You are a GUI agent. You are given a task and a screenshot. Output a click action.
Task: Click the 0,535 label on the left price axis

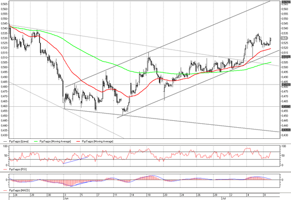point(4,33)
